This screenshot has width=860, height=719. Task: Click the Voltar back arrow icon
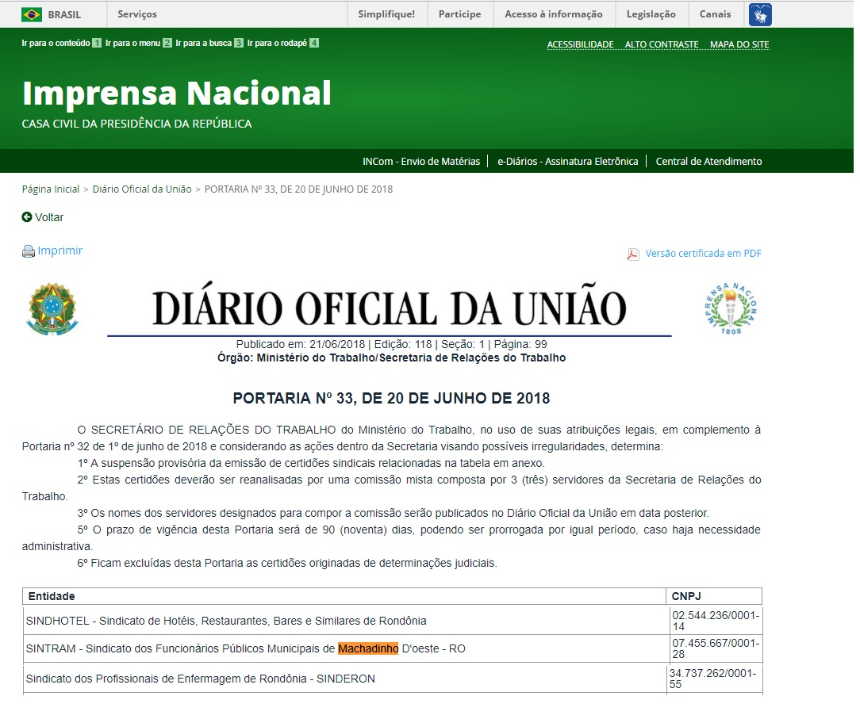pos(27,217)
